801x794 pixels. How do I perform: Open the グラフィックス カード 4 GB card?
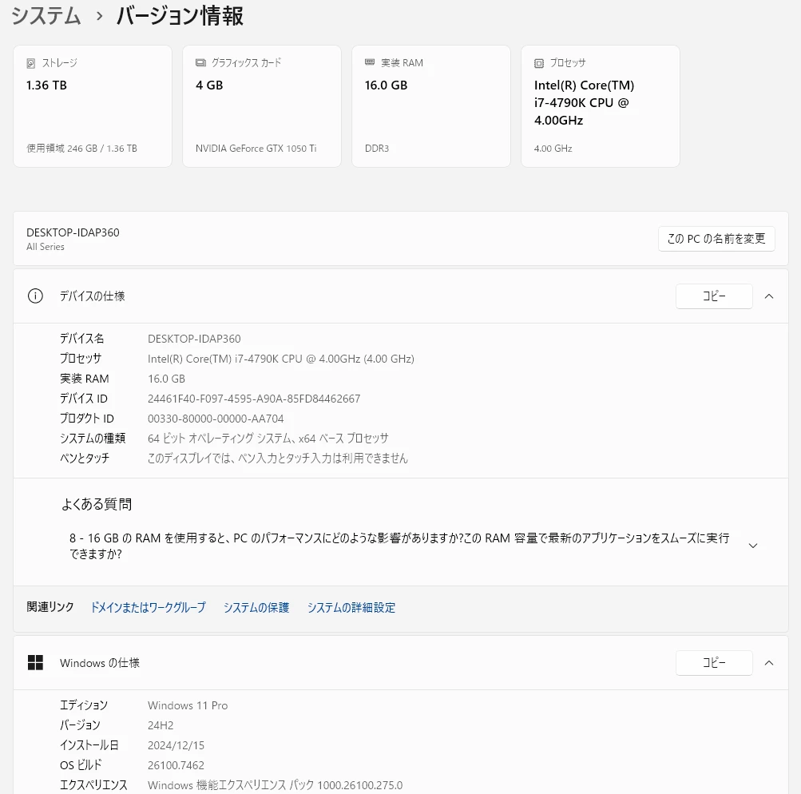pyautogui.click(x=262, y=106)
